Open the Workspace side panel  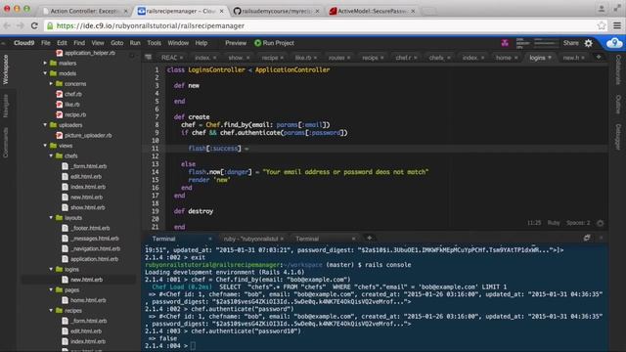(x=6, y=69)
